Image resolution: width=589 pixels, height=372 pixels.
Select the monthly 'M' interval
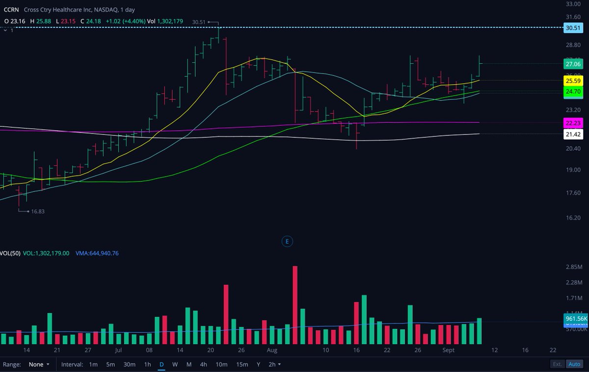tap(189, 365)
